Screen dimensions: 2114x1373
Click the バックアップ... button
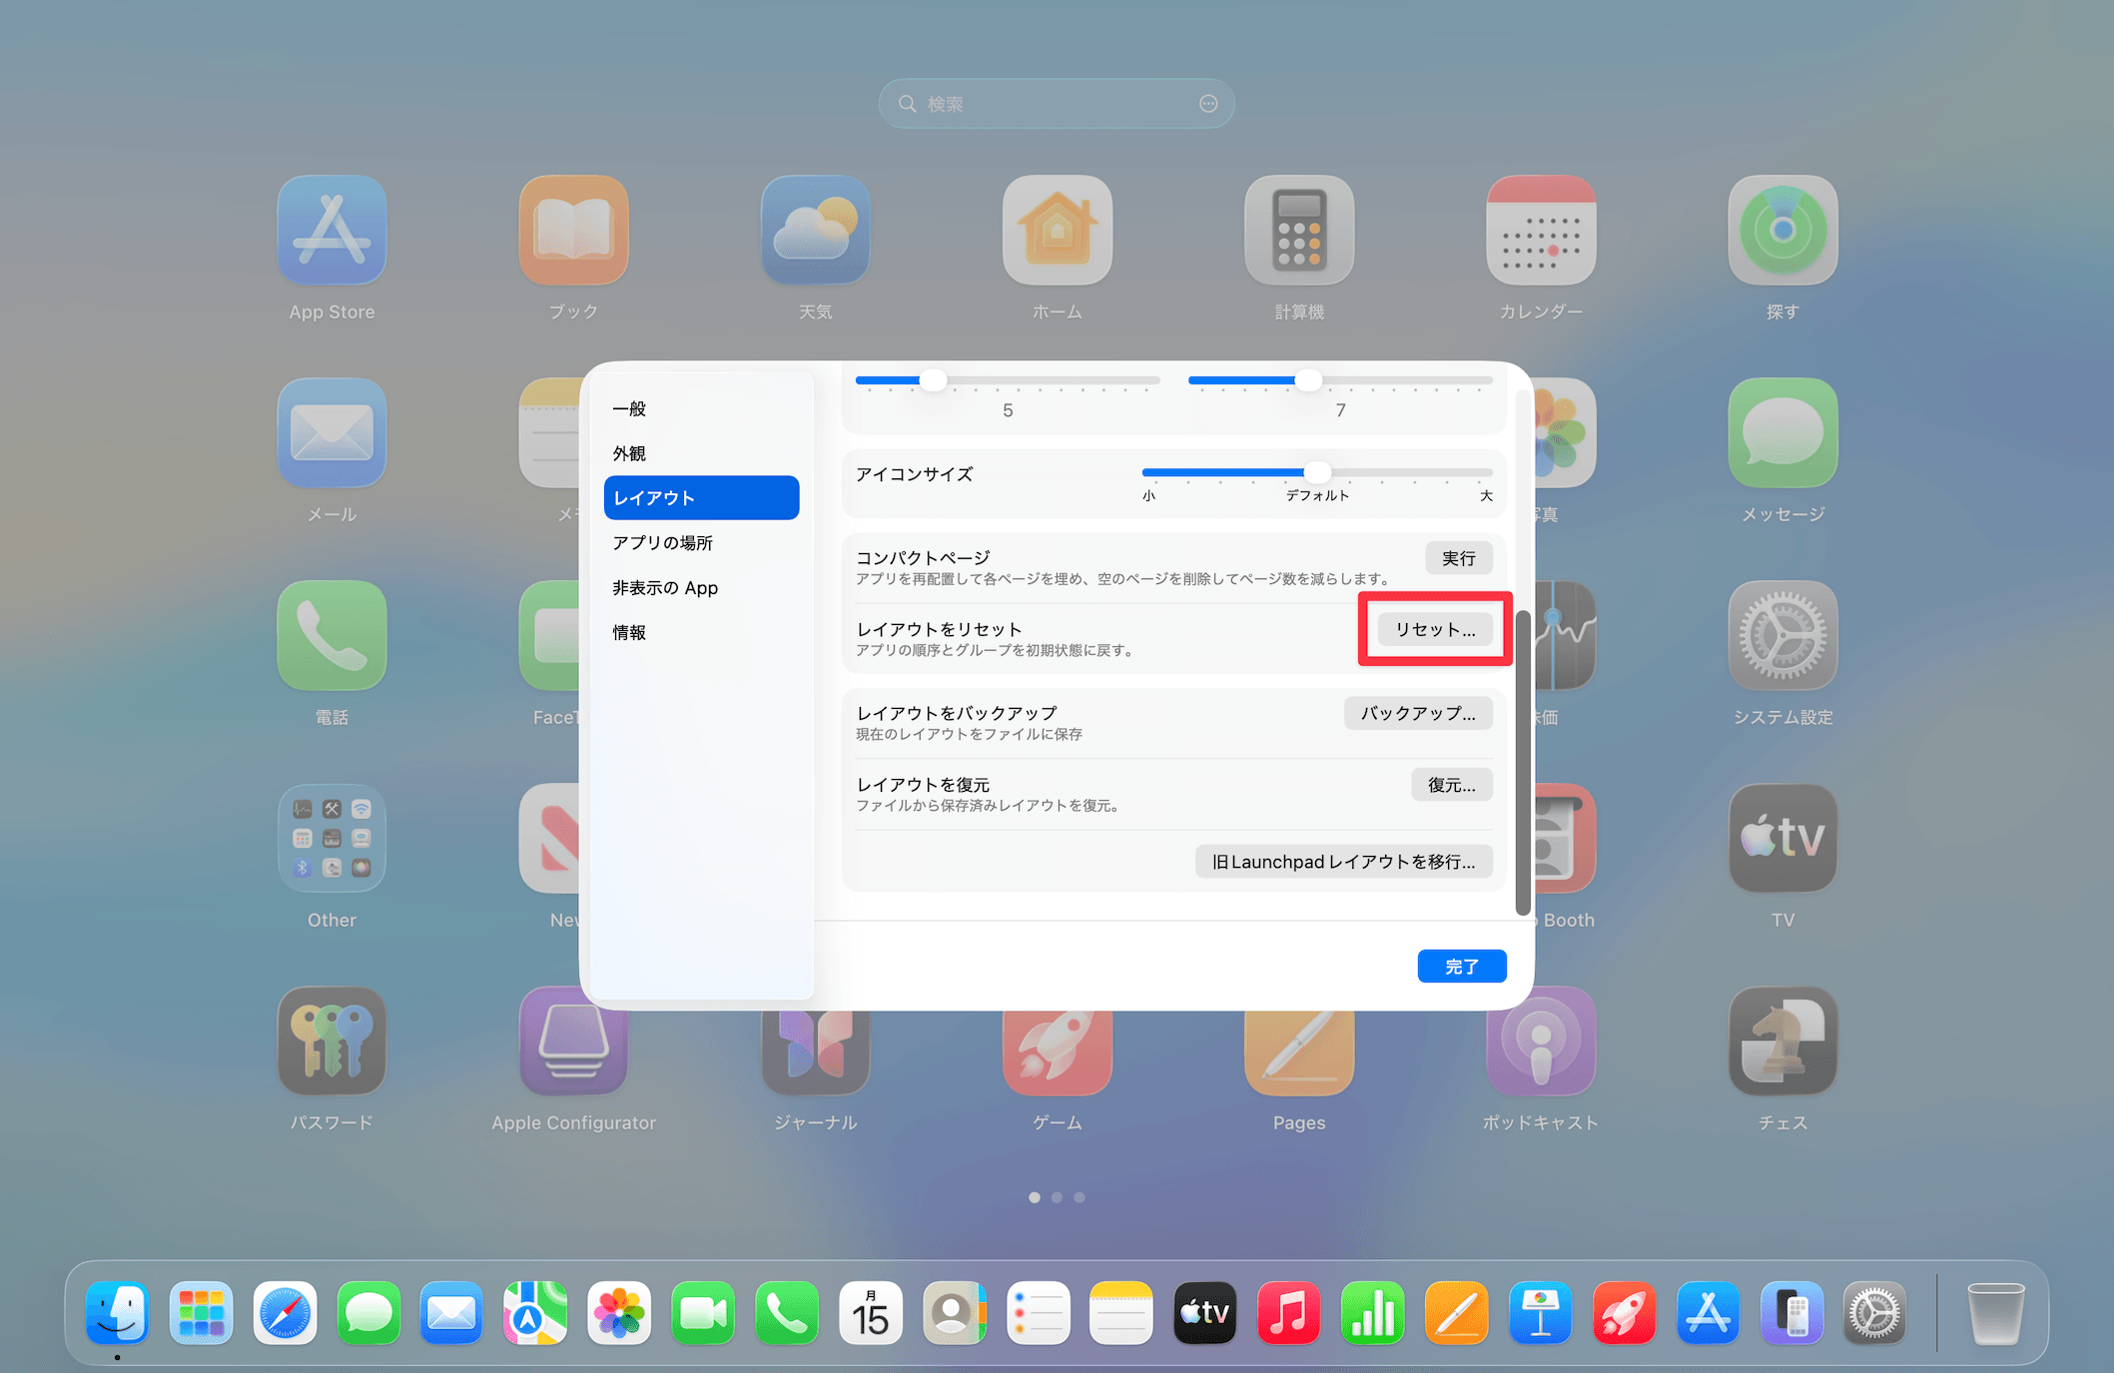[x=1418, y=713]
